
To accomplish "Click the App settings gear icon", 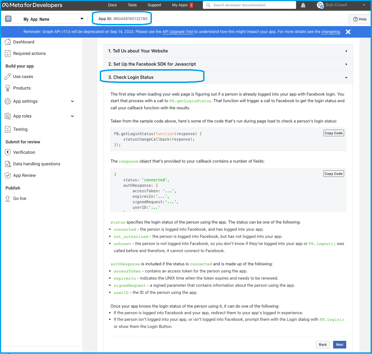I will coord(8,101).
